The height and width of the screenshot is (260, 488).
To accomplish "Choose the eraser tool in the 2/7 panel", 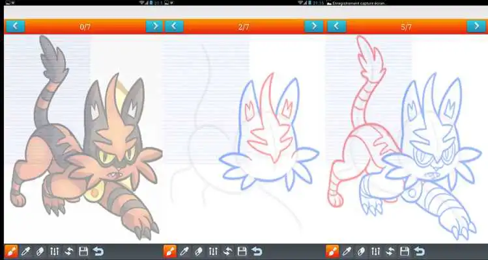I will tap(199, 252).
